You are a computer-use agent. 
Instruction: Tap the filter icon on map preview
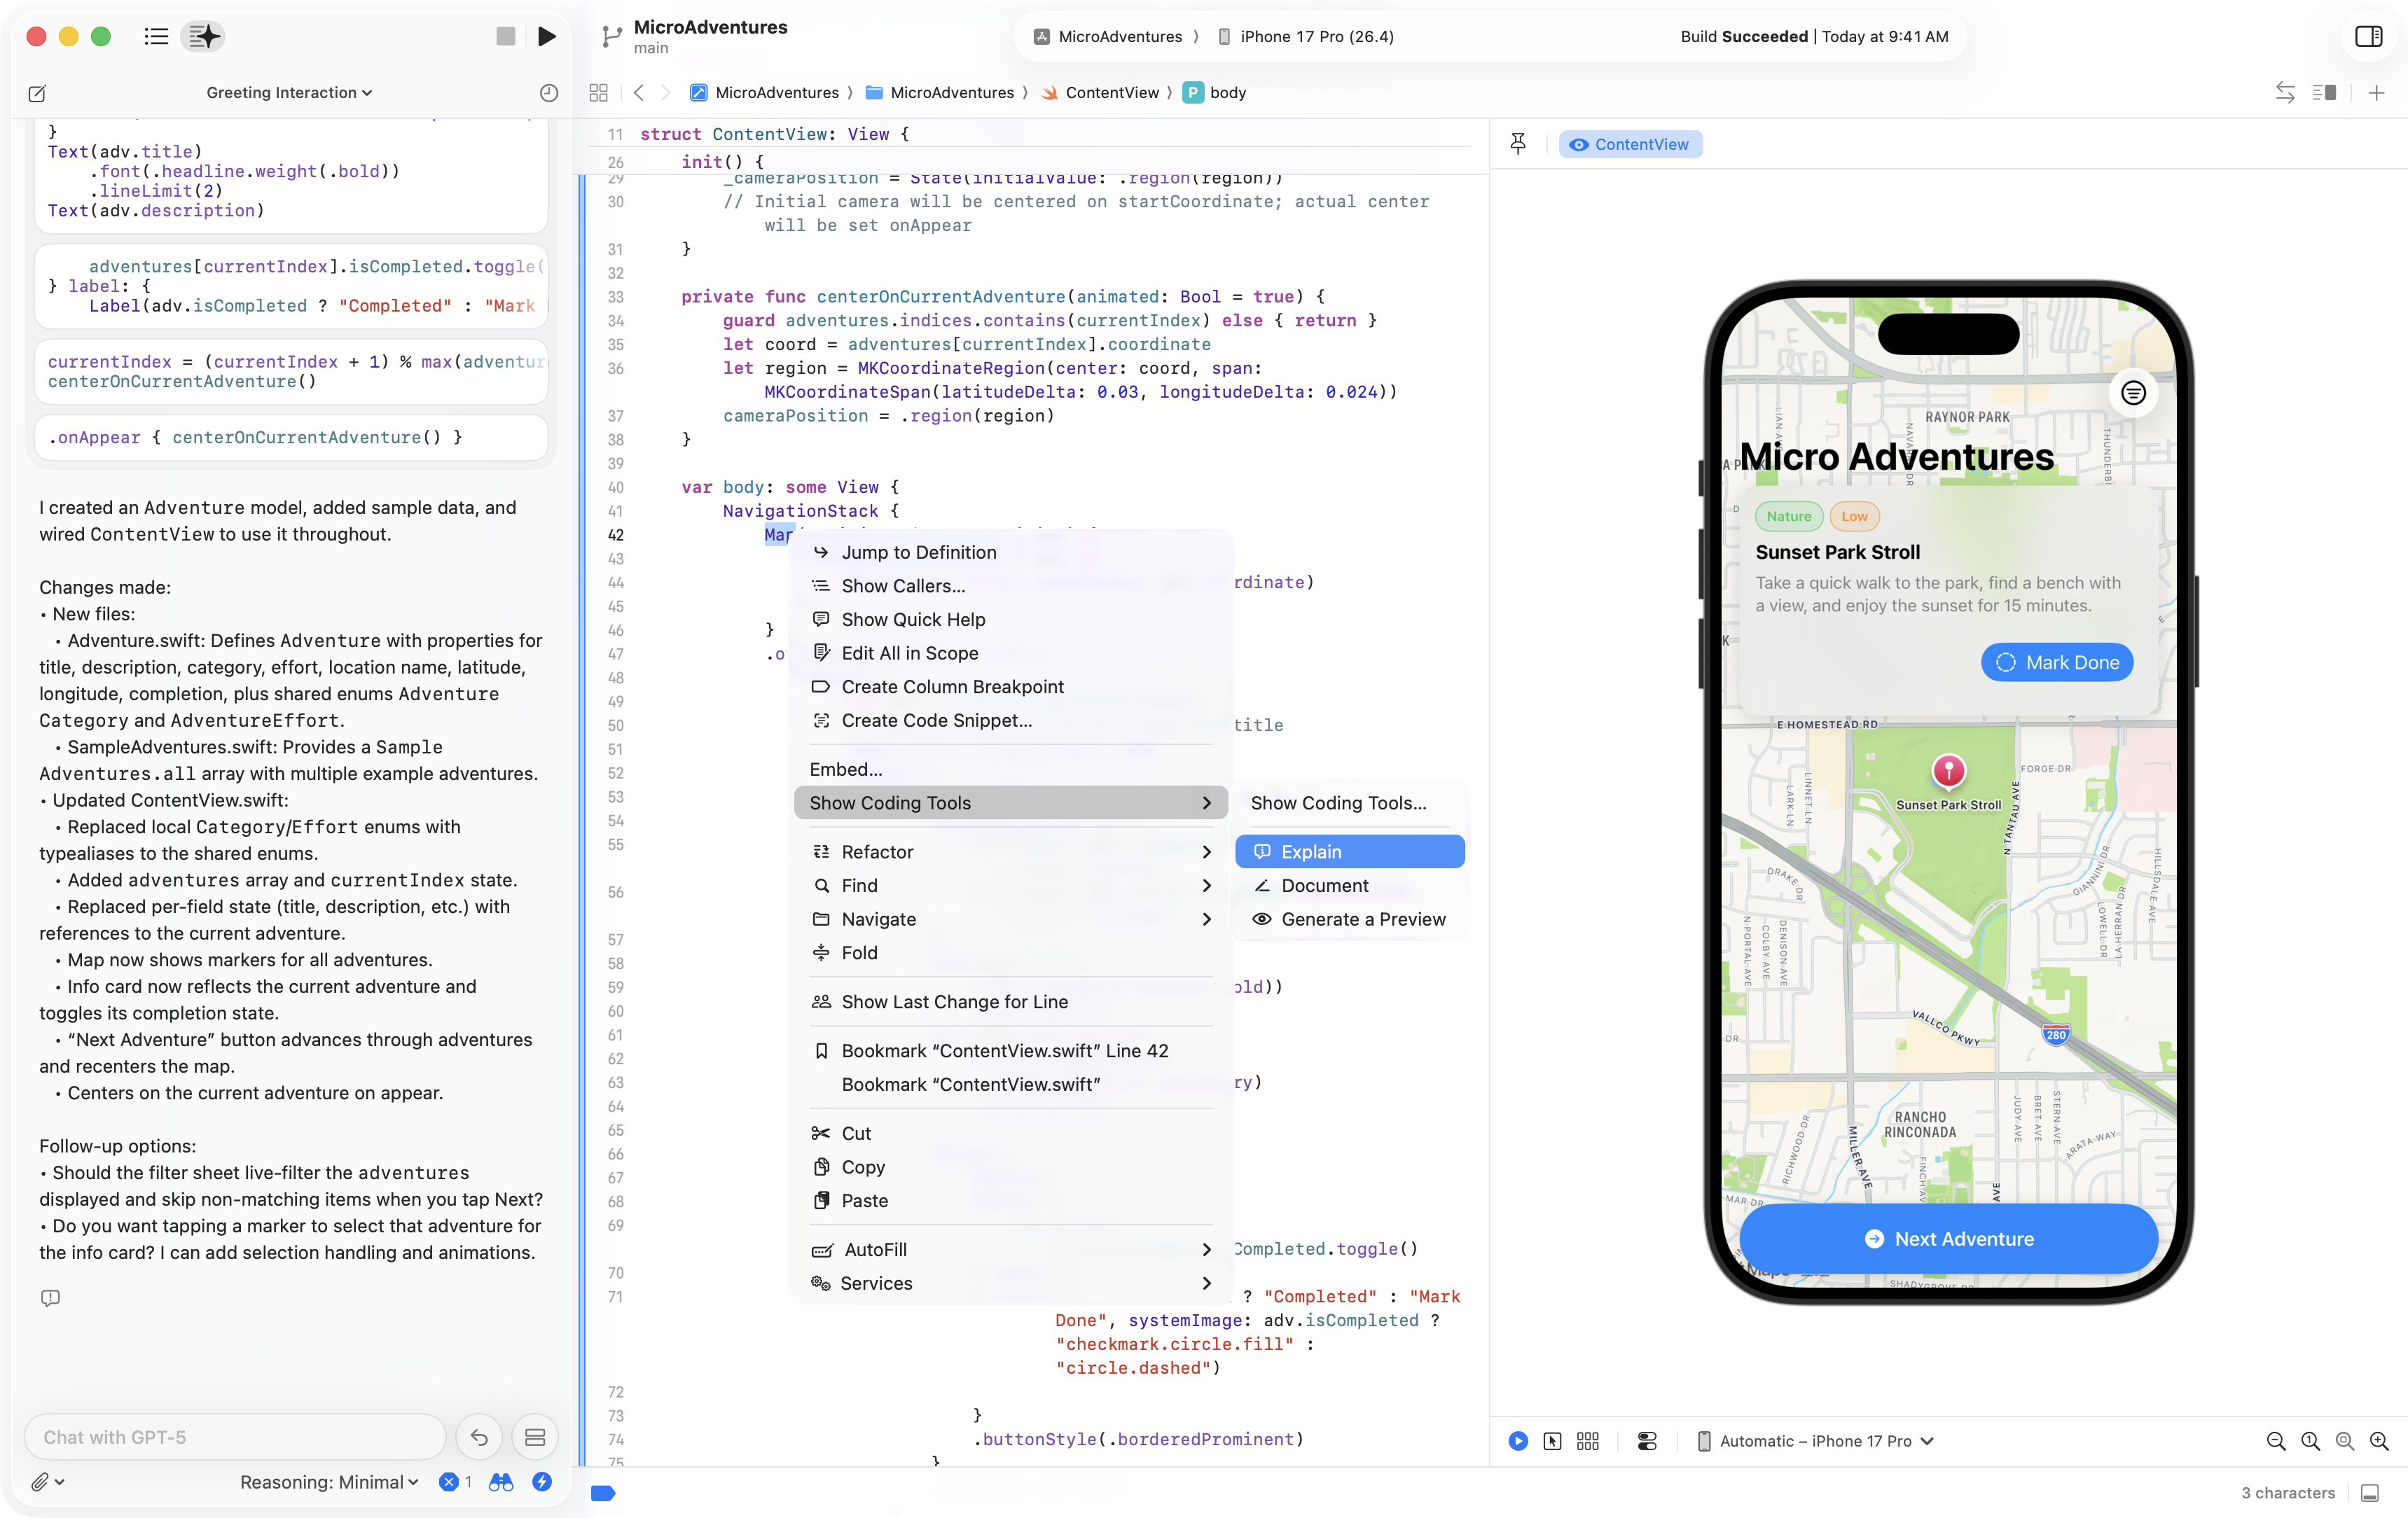tap(2133, 393)
